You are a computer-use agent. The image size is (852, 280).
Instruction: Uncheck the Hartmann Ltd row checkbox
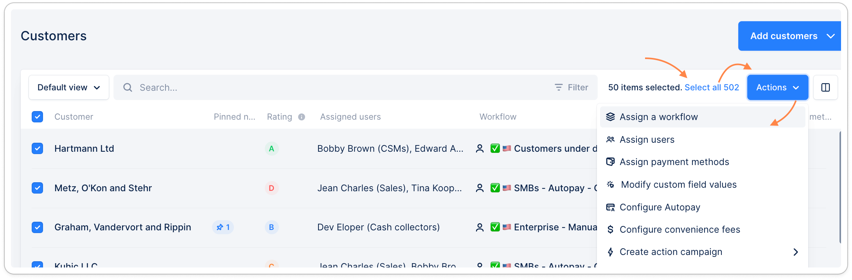(x=38, y=149)
